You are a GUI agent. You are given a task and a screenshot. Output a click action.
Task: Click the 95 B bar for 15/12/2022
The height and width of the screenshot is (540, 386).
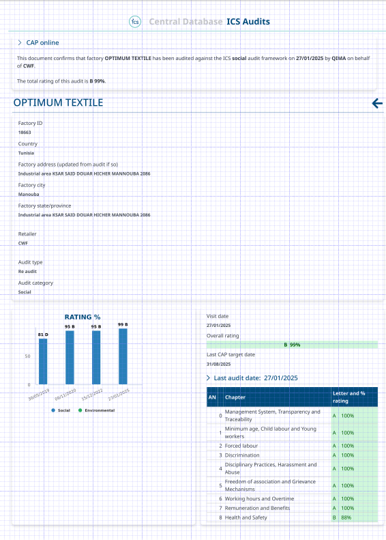96,358
